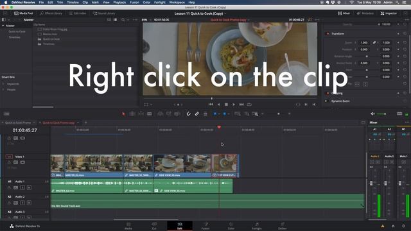Viewport: 411px width, 231px height.
Task: Lock the Video 1 track
Action: [x=9, y=162]
